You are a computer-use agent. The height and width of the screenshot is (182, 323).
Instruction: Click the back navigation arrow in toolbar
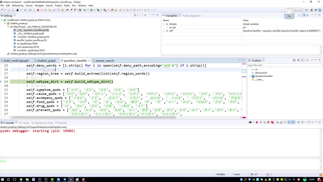coord(145,10)
